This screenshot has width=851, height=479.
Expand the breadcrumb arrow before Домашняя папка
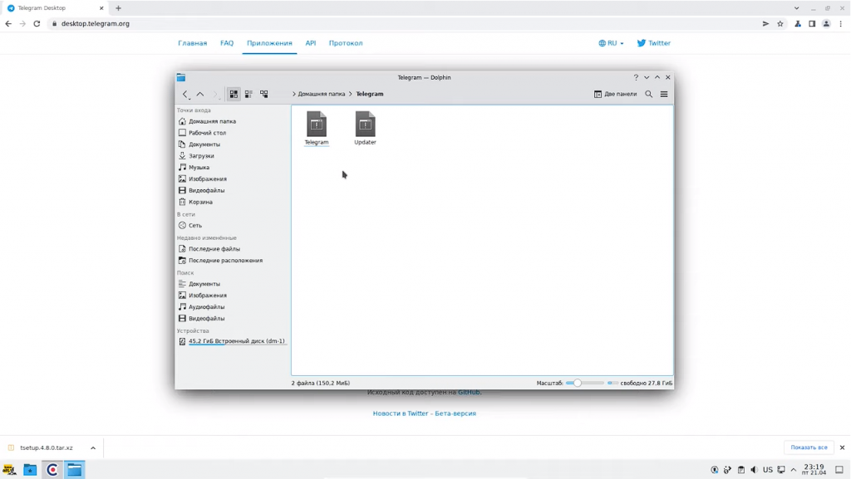(x=293, y=95)
